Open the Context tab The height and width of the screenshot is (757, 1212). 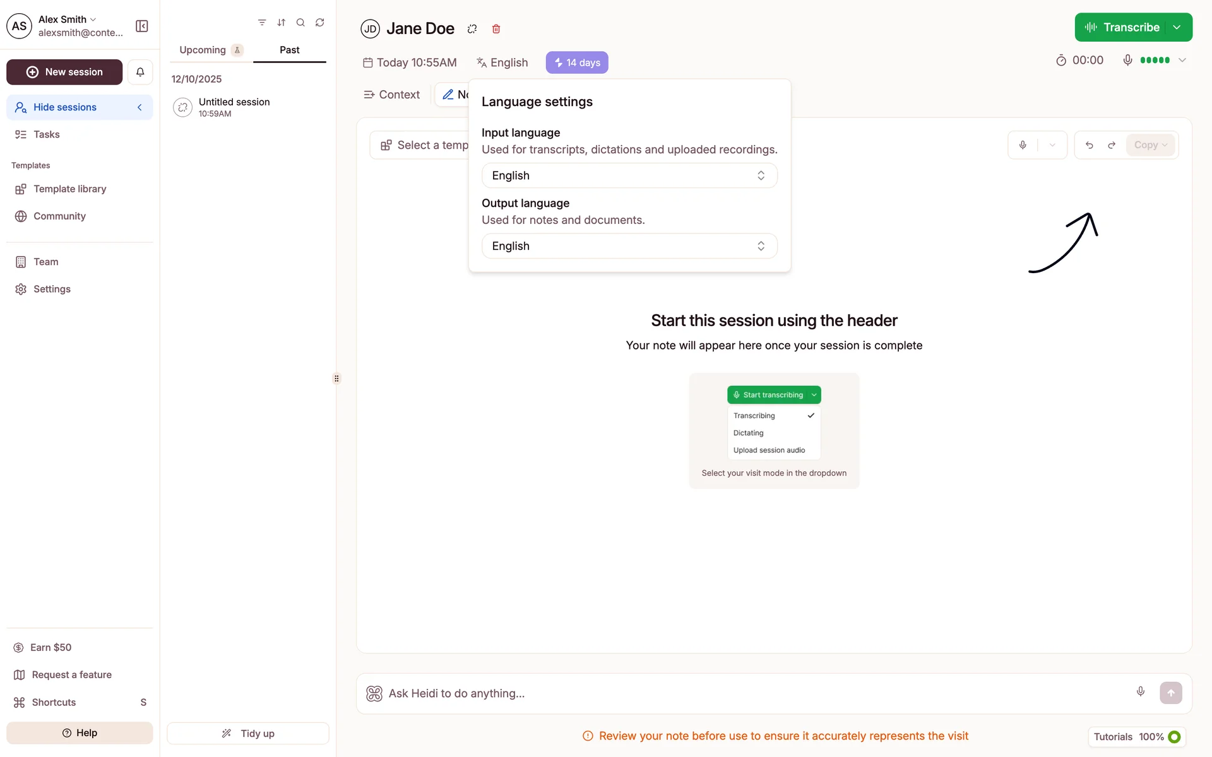(392, 95)
